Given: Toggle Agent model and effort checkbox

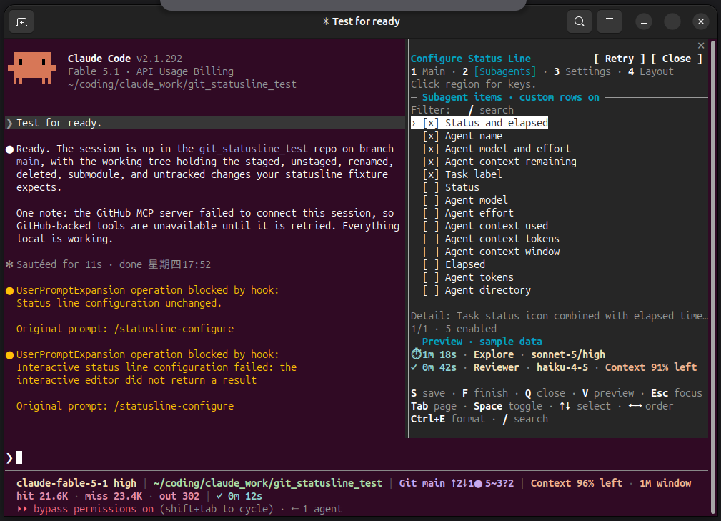Looking at the screenshot, I should pyautogui.click(x=431, y=149).
